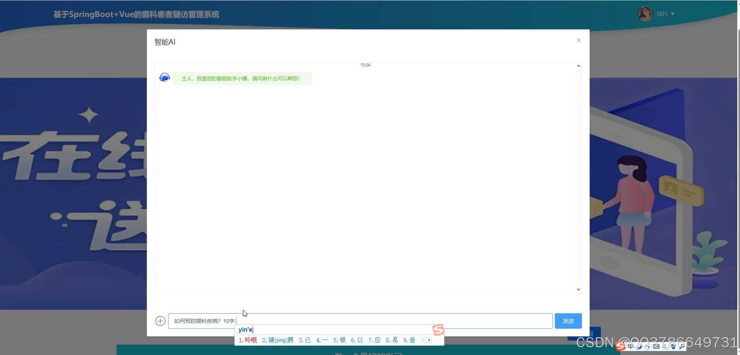Click the assistant greeting message bubble

(x=242, y=79)
